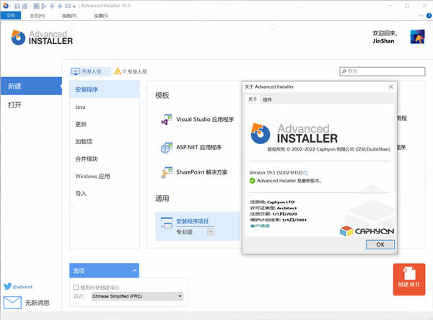The image size is (433, 320).
Task: Open the @advinst Twitter link
Action: (22, 287)
